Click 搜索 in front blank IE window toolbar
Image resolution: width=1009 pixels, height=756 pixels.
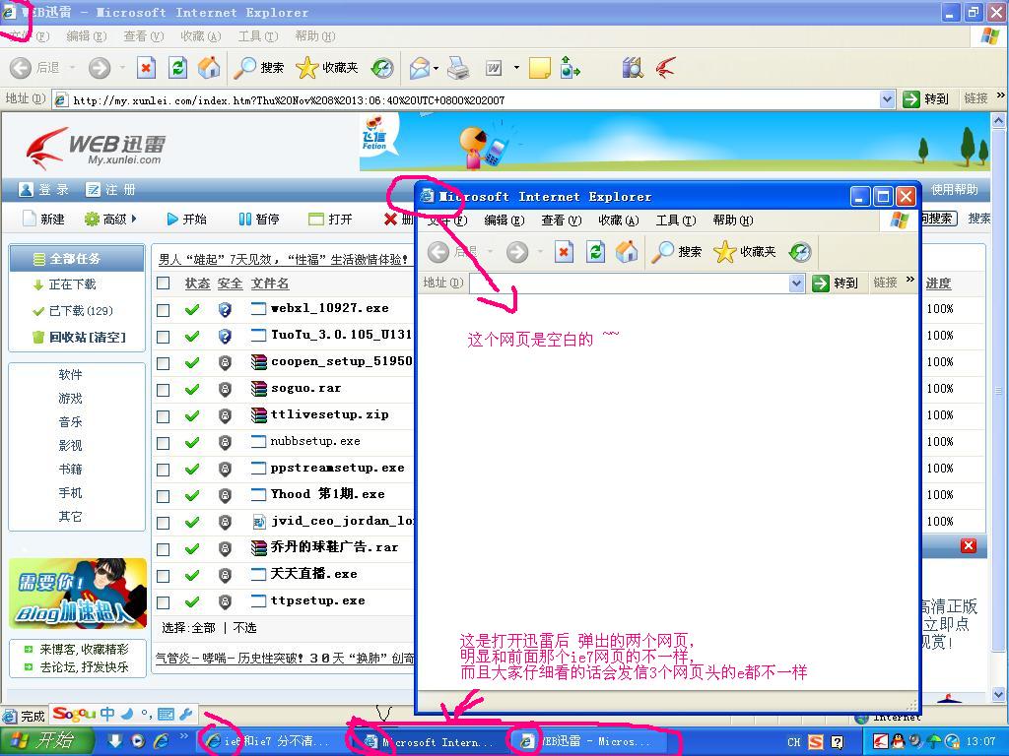click(x=676, y=251)
